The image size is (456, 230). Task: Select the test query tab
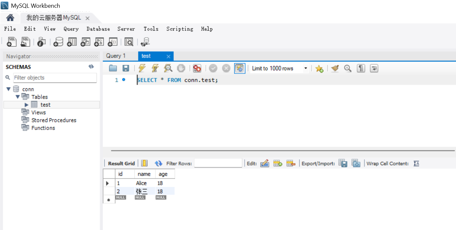tap(146, 56)
